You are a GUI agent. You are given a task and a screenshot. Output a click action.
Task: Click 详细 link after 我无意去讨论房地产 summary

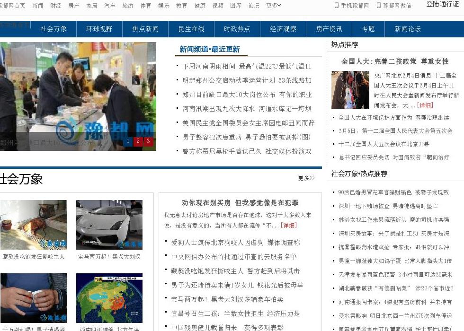[x=288, y=225]
